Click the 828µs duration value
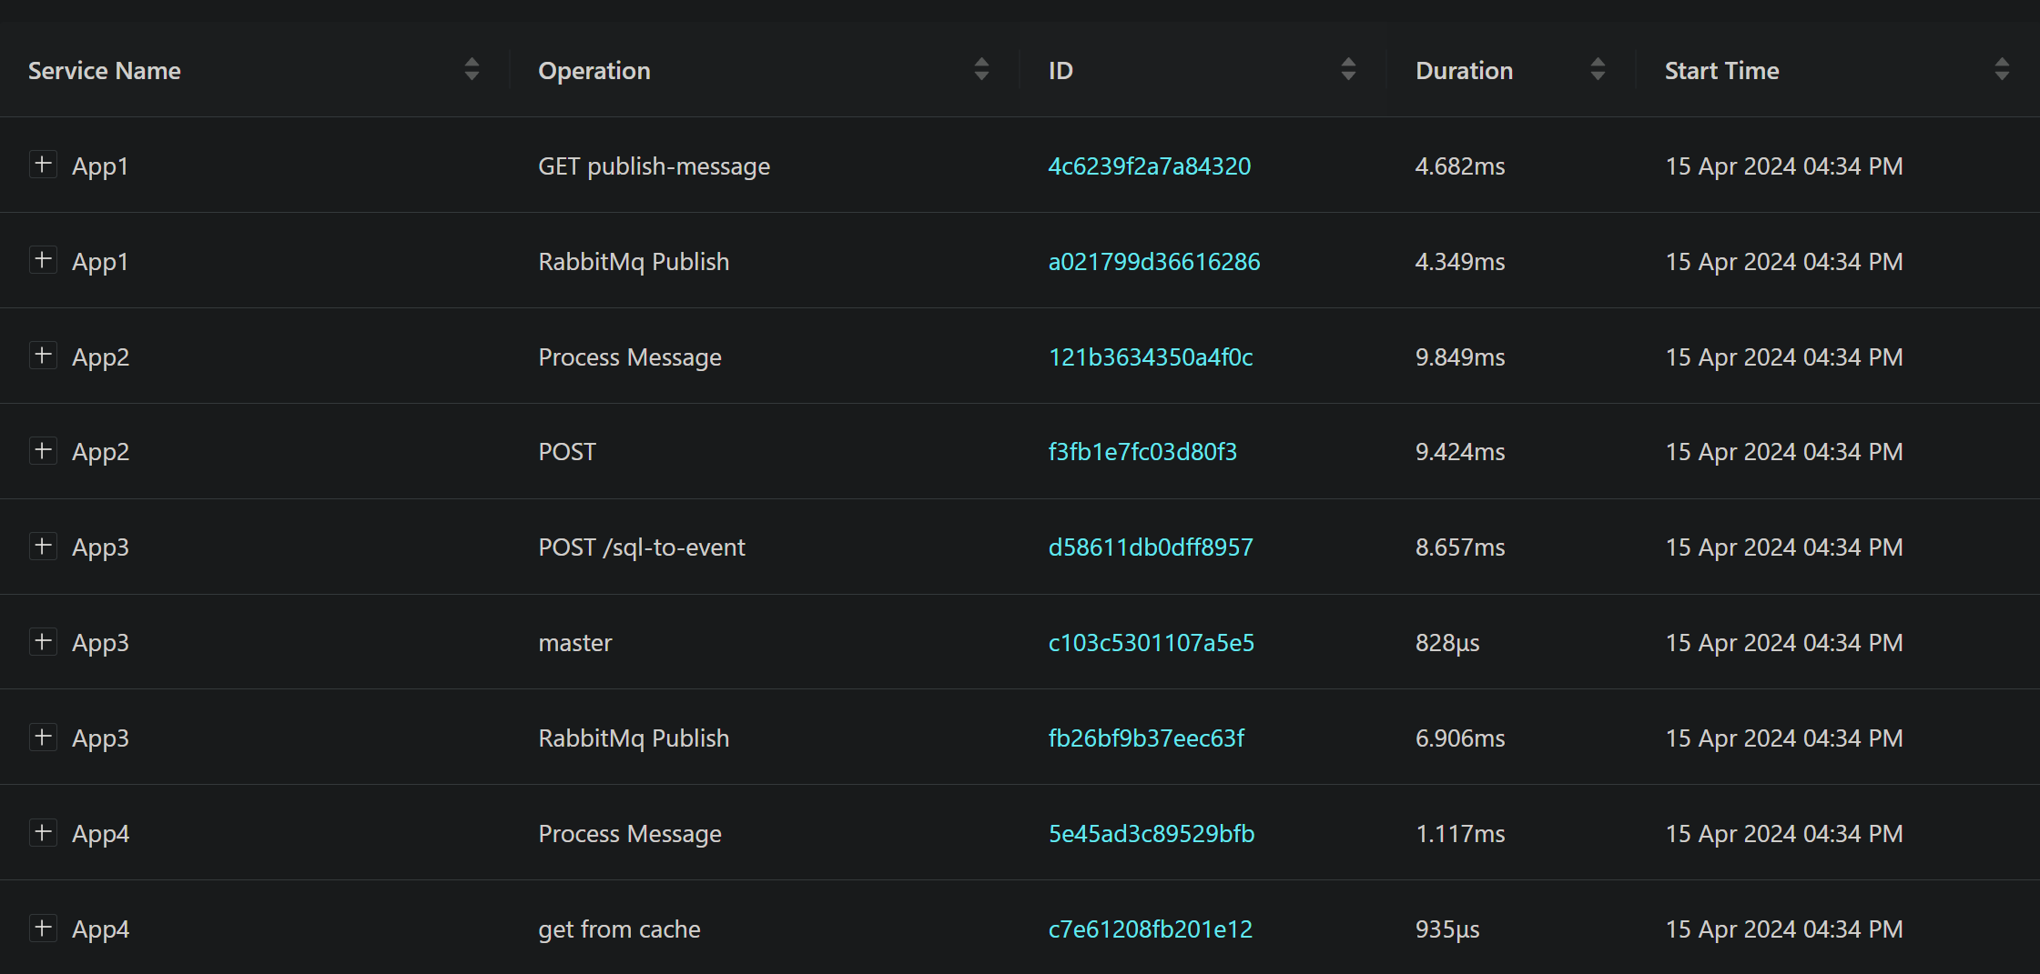Viewport: 2040px width, 974px height. click(x=1447, y=643)
